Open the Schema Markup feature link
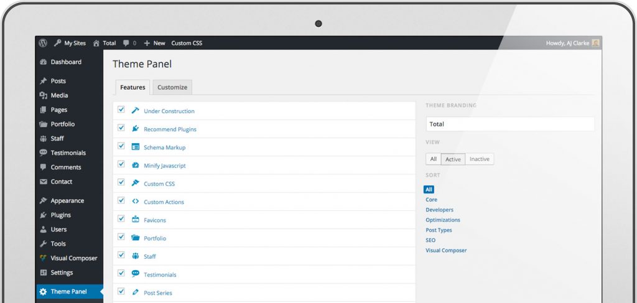 tap(164, 147)
